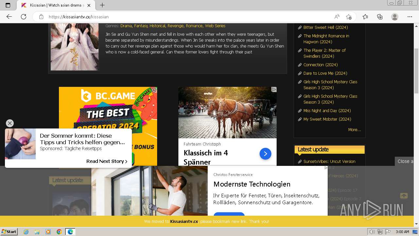This screenshot has height=236, width=419.
Task: Click the address bar URL
Action: tap(79, 17)
